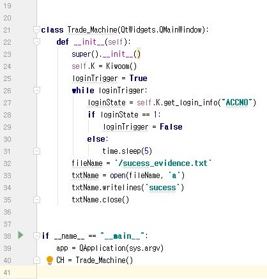The image size is (267, 279).
Task: Click txtName.close() statement
Action: coord(100,200)
